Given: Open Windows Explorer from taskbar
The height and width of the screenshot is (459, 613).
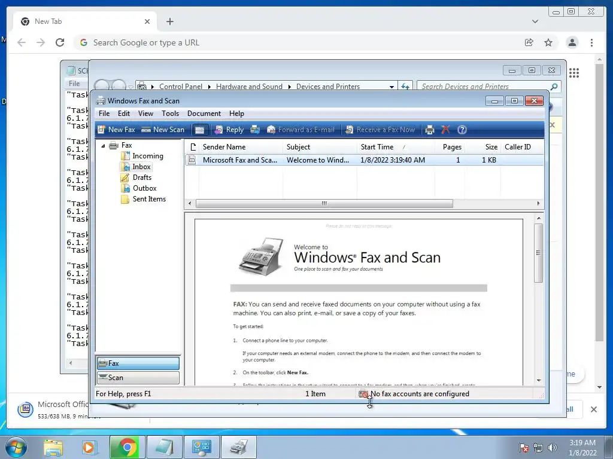Looking at the screenshot, I should click(53, 447).
